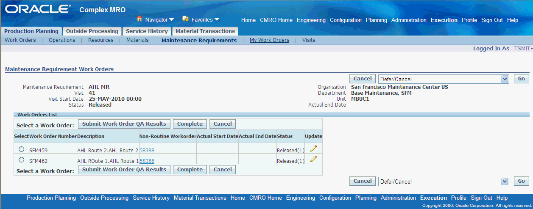Open the Work Orders subtab

[20, 40]
